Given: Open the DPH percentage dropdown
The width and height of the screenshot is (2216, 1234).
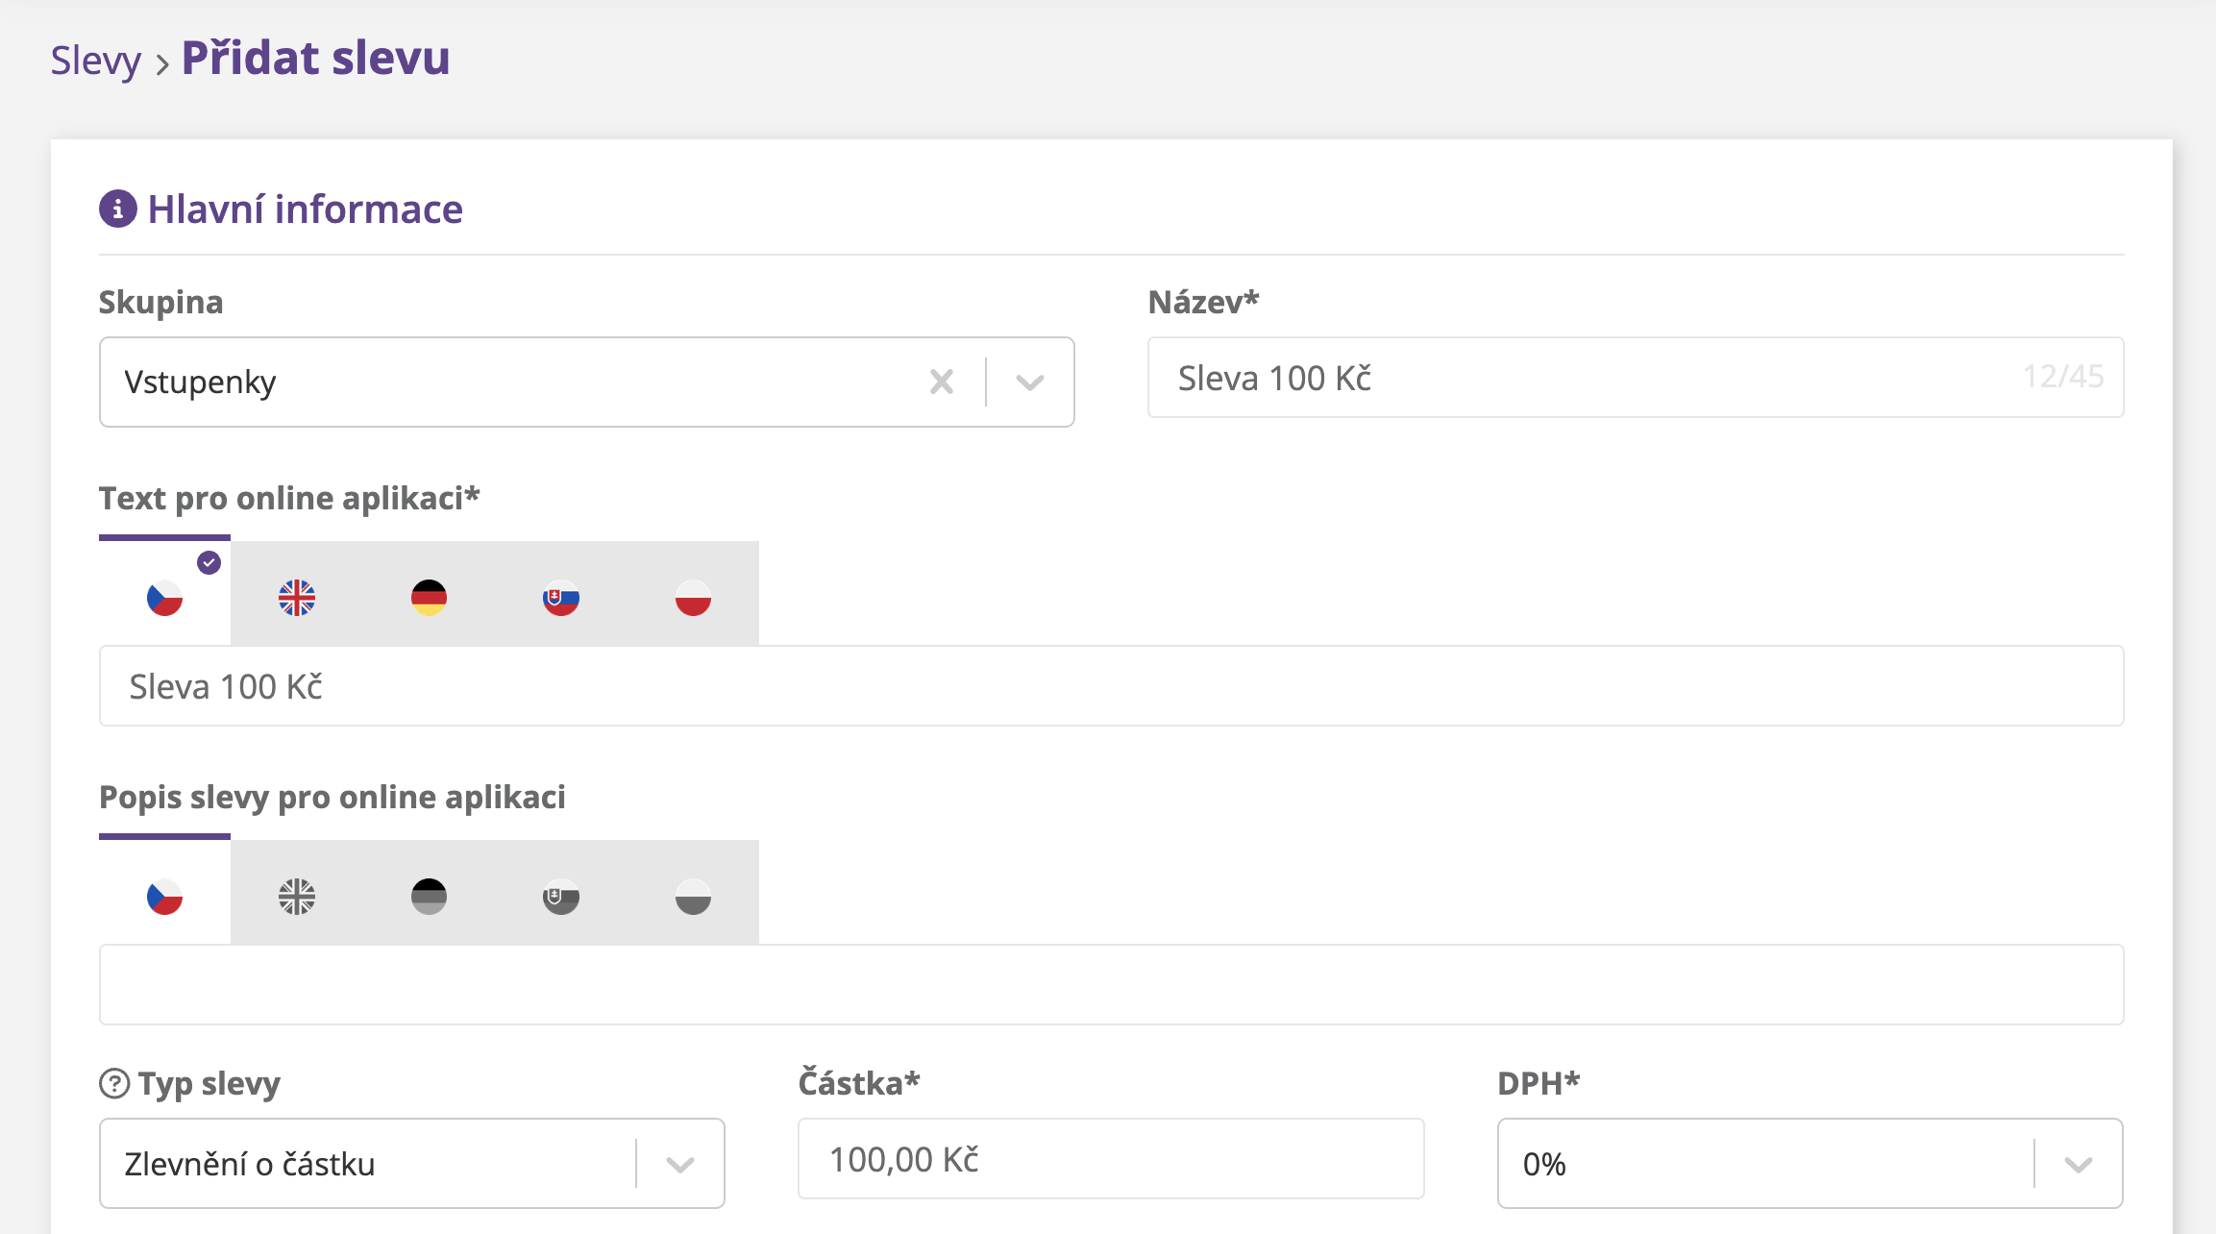Looking at the screenshot, I should pos(2078,1164).
